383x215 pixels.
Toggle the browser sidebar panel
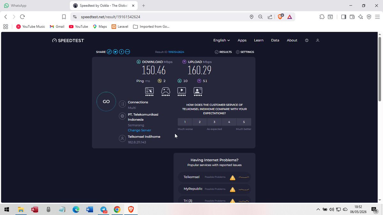pyautogui.click(x=343, y=17)
